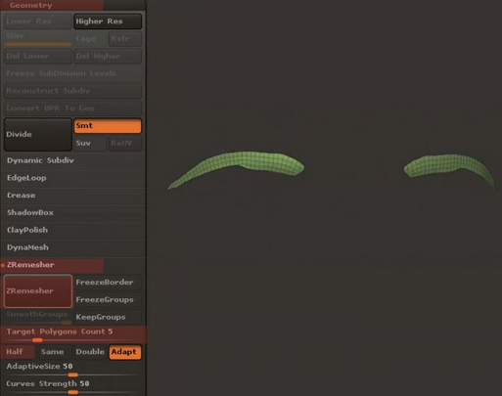
Task: Toggle the Adapt button off
Action: [x=125, y=352]
